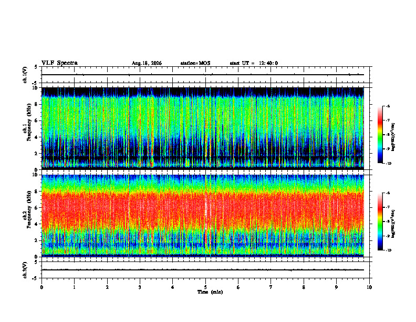The image size is (416, 322).
Task: Click the ch.2 frequency tick label "6"
Action: pyautogui.click(x=36, y=208)
